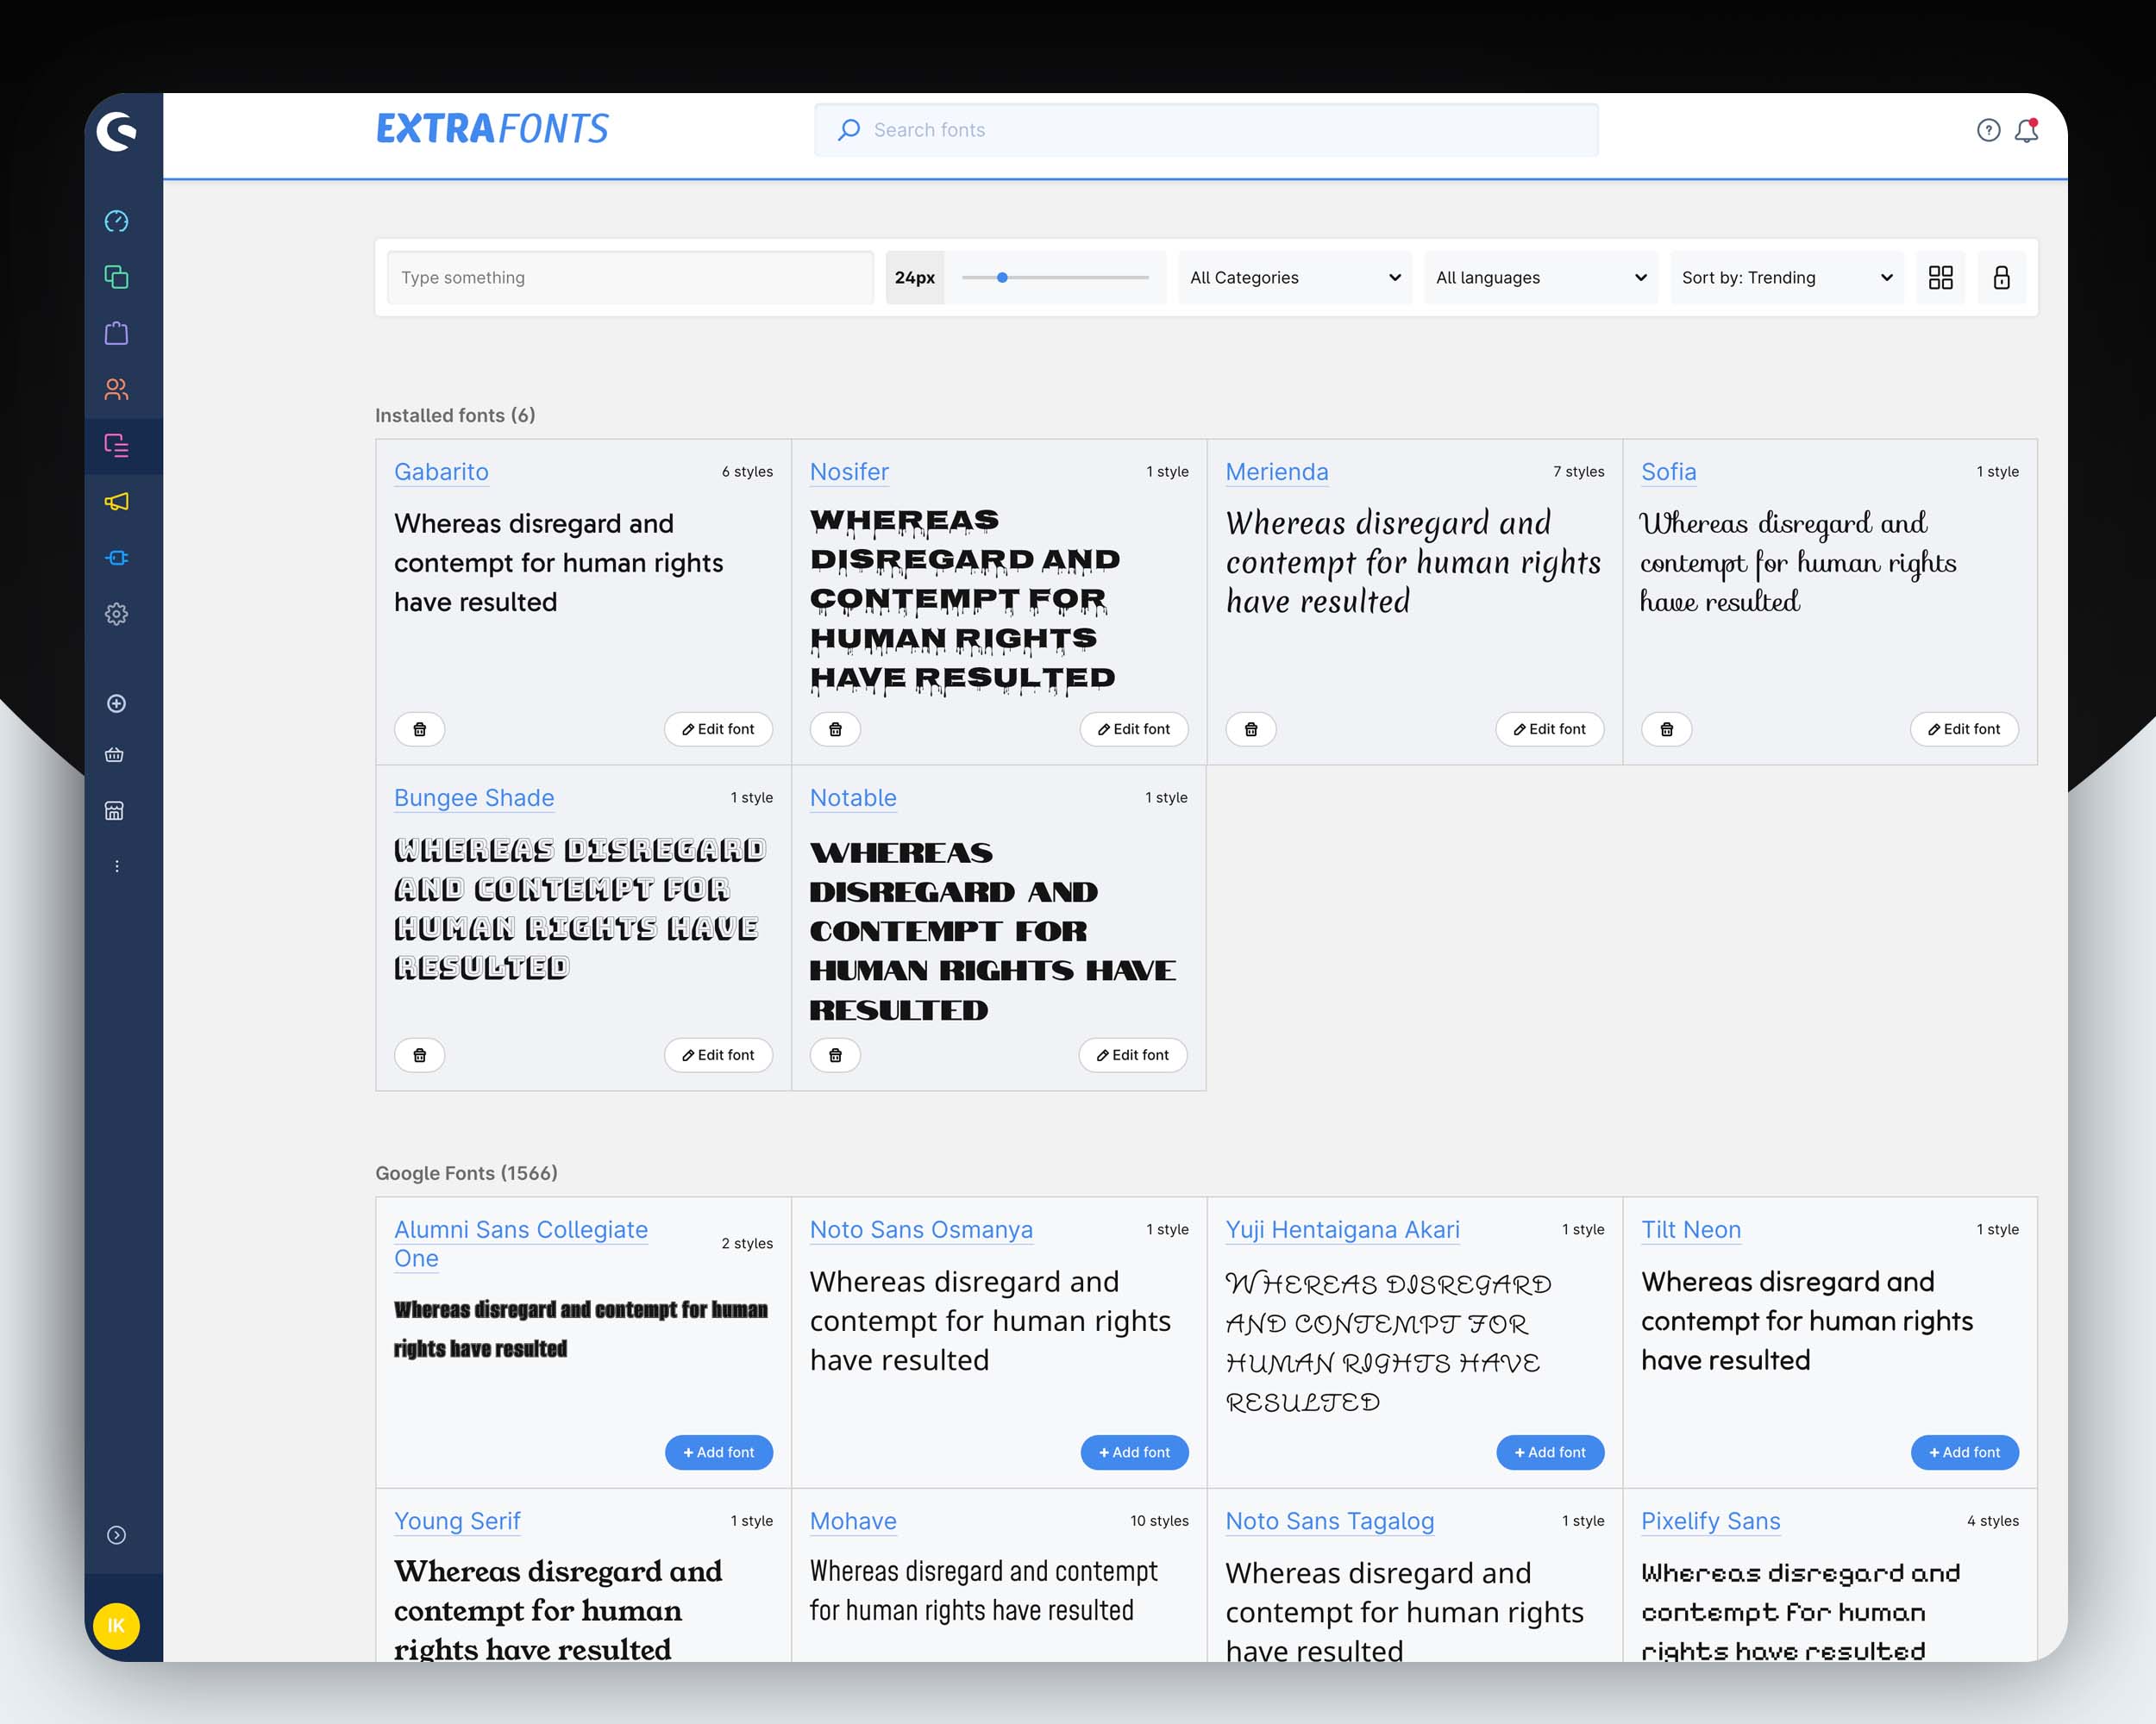The height and width of the screenshot is (1724, 2156).
Task: Edit the Merienda font
Action: point(1550,729)
